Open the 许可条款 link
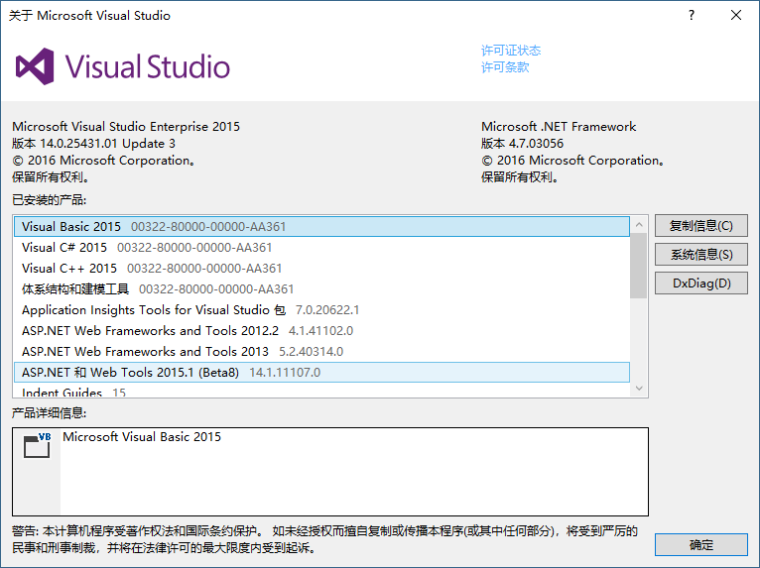Viewport: 760px width, 568px height. pos(505,66)
